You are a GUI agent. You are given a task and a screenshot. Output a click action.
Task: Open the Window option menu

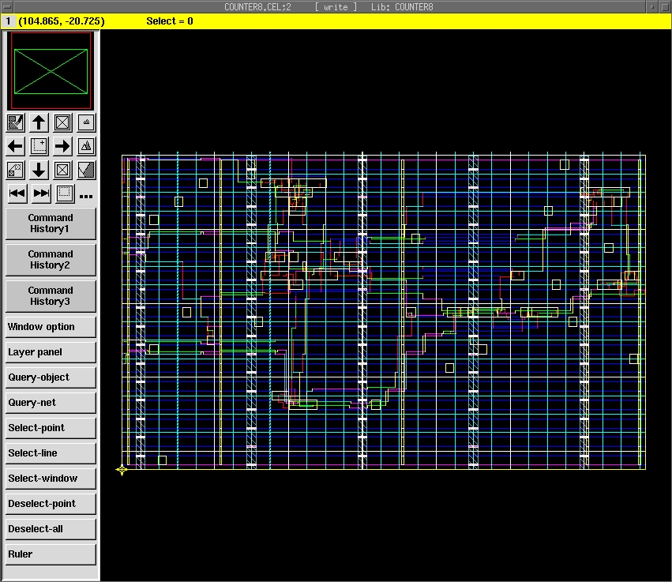coord(51,327)
